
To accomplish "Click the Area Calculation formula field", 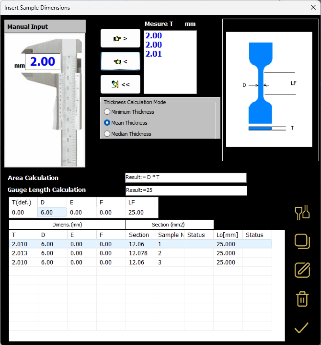I will tap(186, 178).
